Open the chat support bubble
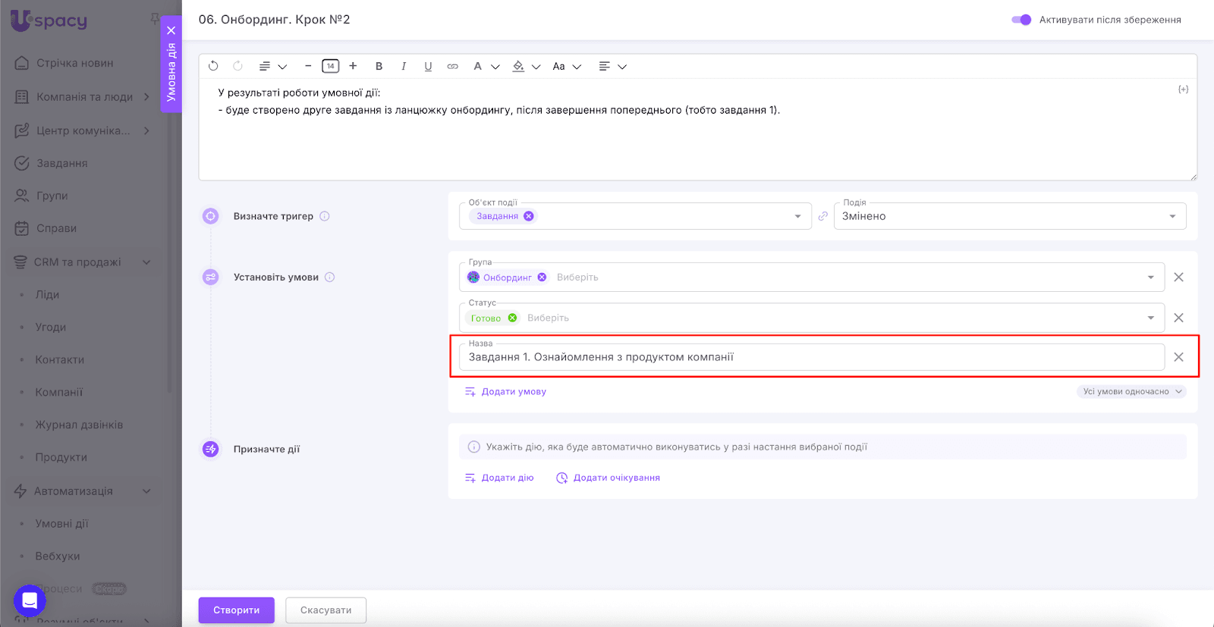This screenshot has width=1214, height=627. point(30,601)
